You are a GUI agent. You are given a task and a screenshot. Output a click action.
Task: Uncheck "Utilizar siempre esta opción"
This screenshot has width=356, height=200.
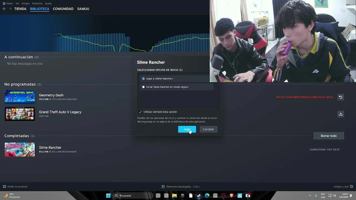click(140, 112)
